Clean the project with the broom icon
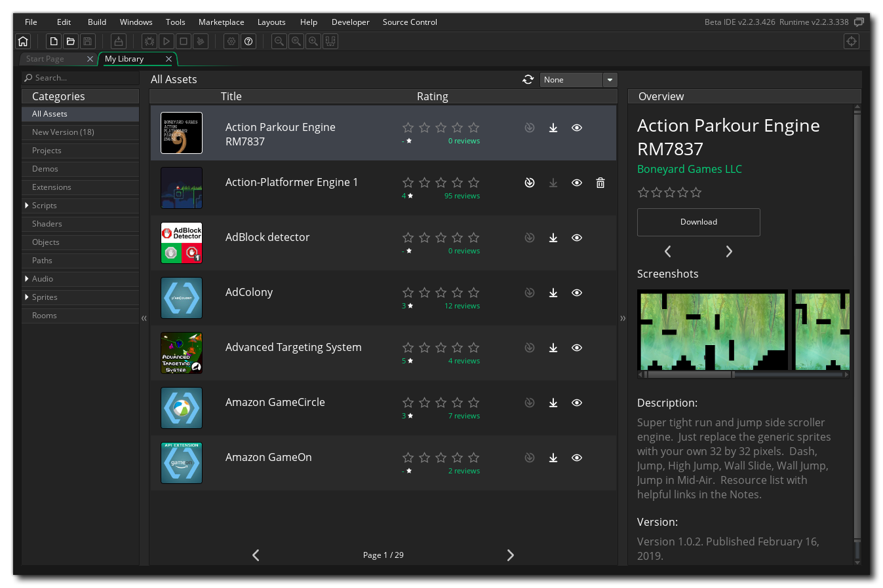Image resolution: width=883 pixels, height=588 pixels. click(201, 41)
